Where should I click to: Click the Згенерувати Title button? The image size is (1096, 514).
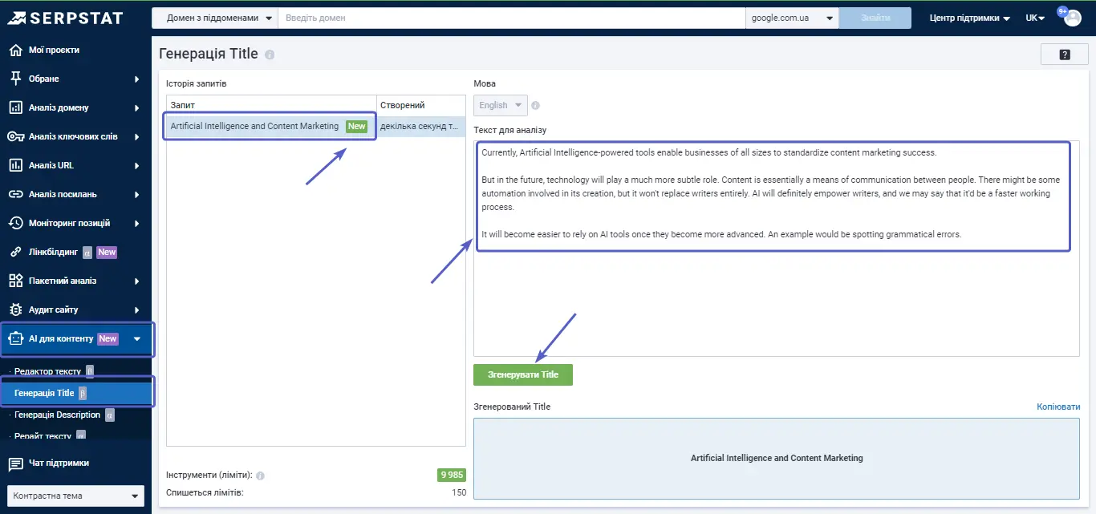tap(523, 374)
